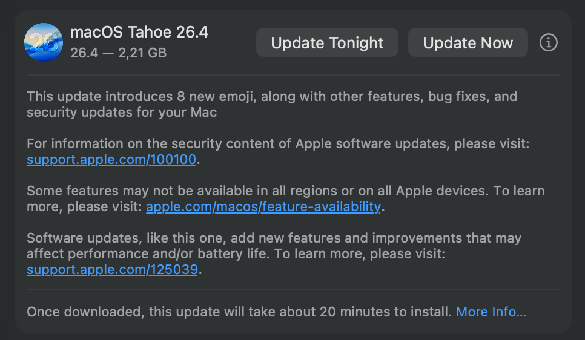The image size is (585, 340).
Task: Click the macOS Tahoe 26.4 title
Action: [139, 33]
